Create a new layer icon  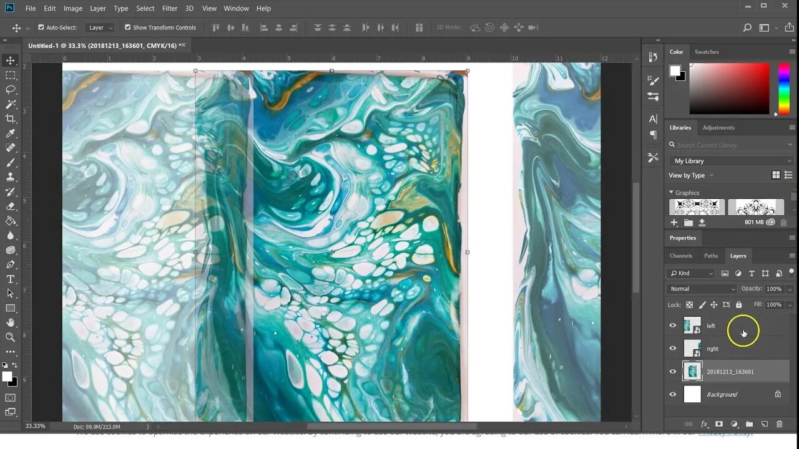tap(764, 424)
